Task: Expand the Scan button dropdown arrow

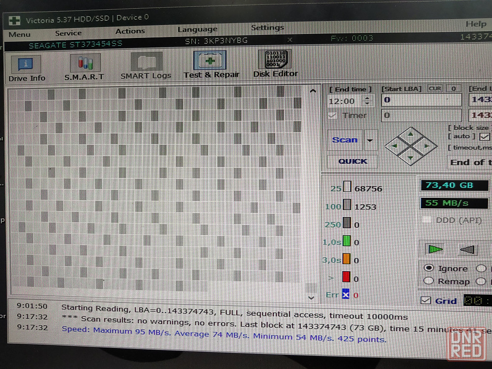Action: click(370, 140)
